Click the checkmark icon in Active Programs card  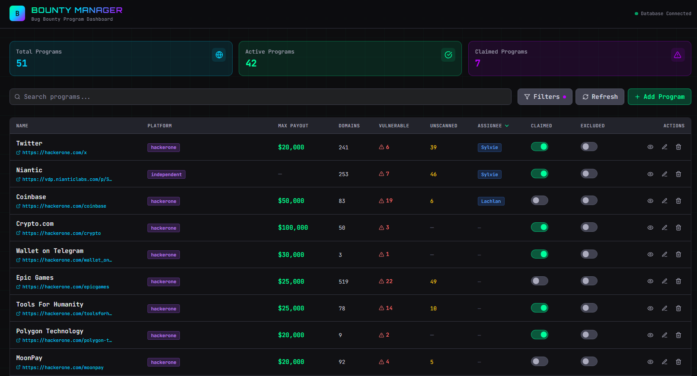point(448,55)
